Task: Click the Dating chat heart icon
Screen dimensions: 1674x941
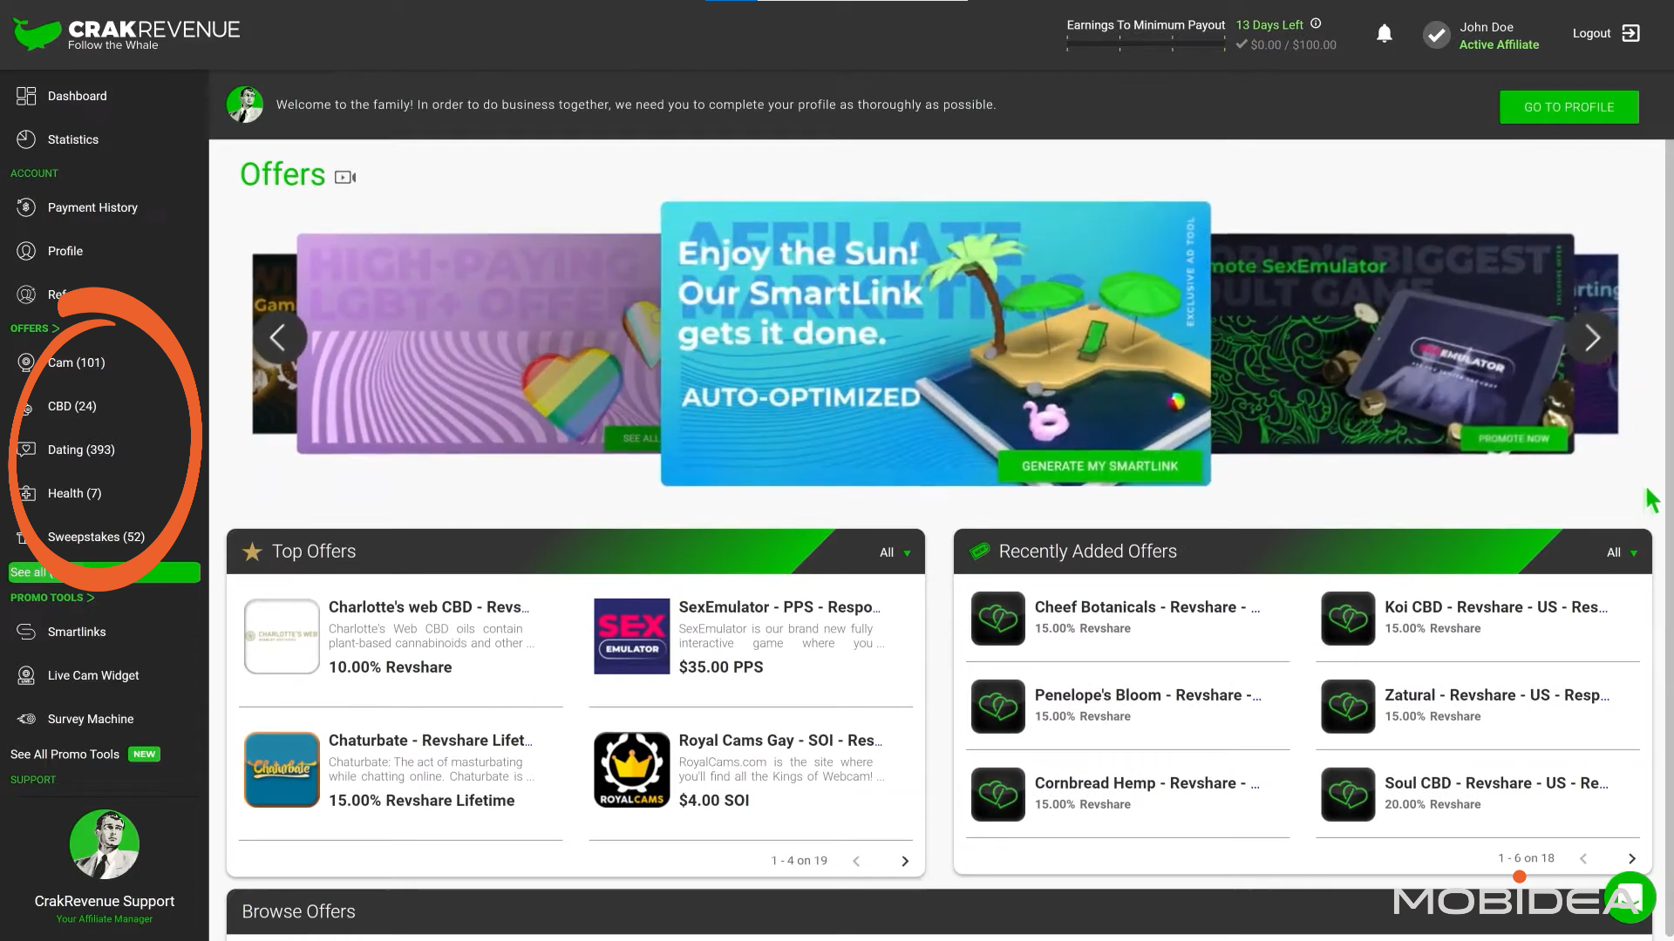Action: [x=26, y=450]
